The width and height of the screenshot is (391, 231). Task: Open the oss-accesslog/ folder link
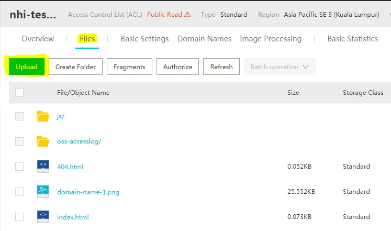tap(79, 141)
